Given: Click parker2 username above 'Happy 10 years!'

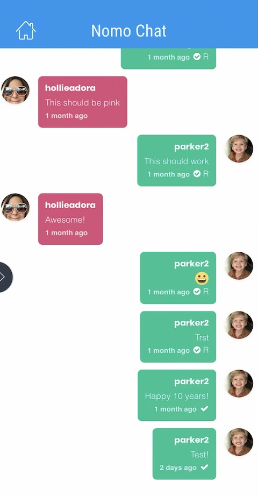Looking at the screenshot, I should tap(191, 381).
